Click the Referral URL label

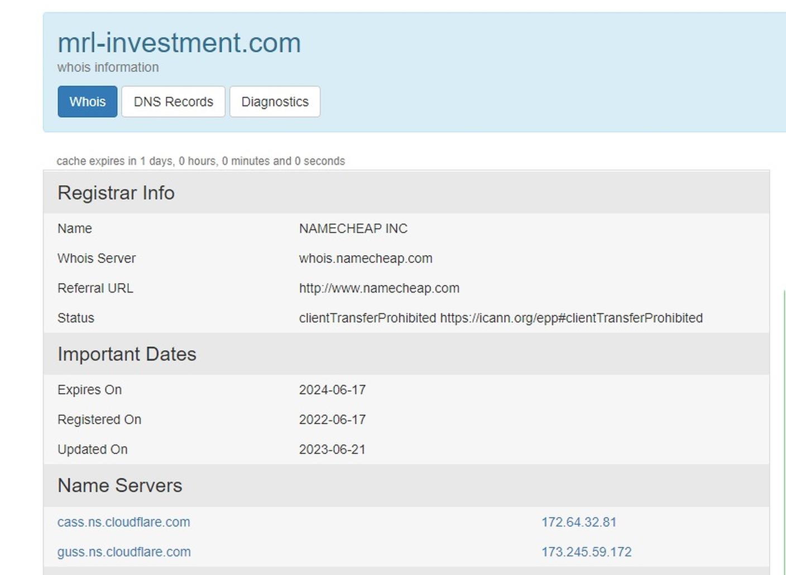click(x=95, y=288)
